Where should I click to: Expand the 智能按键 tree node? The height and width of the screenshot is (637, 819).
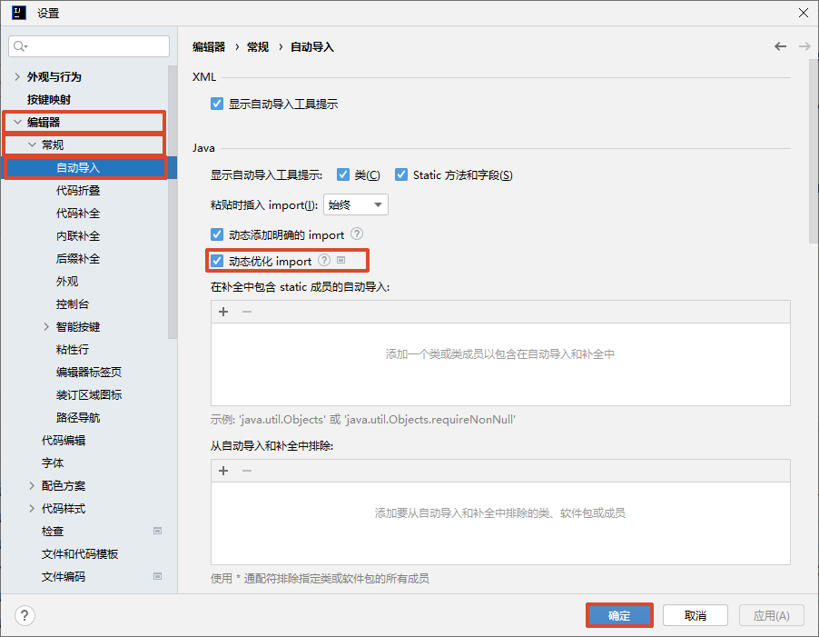tap(46, 327)
